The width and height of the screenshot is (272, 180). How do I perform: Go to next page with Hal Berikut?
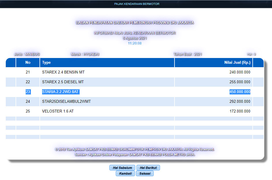click(x=148, y=168)
